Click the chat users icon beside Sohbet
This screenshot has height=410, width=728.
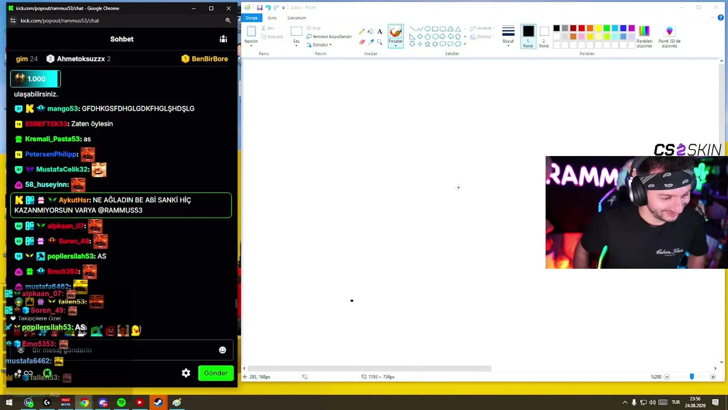[223, 39]
